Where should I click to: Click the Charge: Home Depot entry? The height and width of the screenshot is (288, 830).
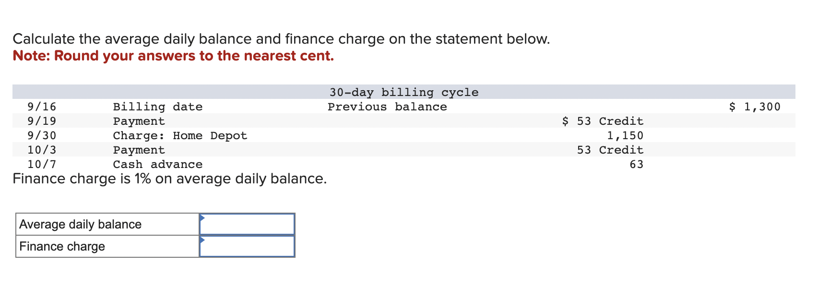180,135
